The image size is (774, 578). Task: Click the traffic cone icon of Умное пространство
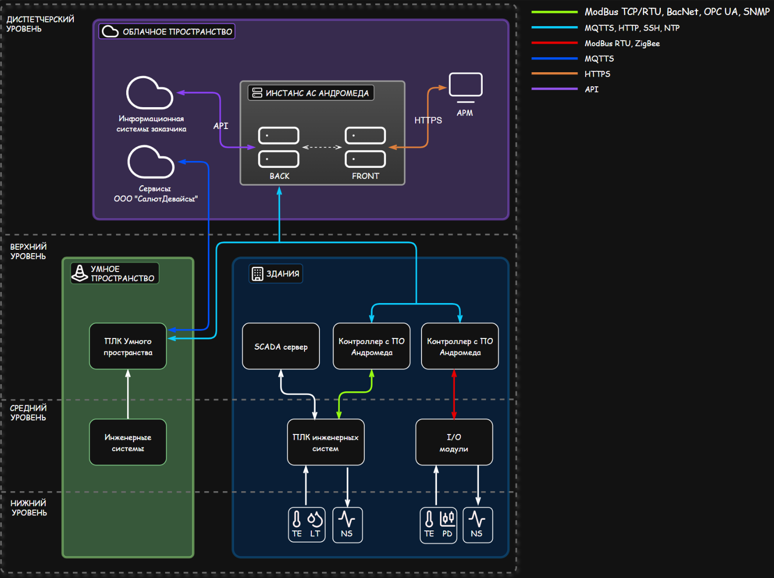pos(80,273)
